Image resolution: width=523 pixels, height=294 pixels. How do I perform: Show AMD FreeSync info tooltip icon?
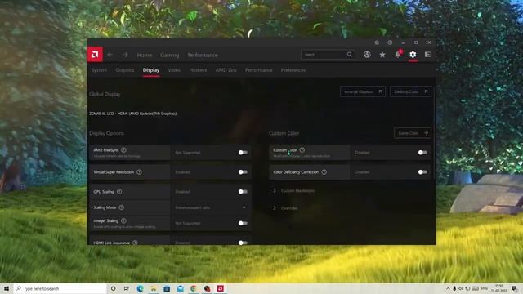tap(123, 150)
